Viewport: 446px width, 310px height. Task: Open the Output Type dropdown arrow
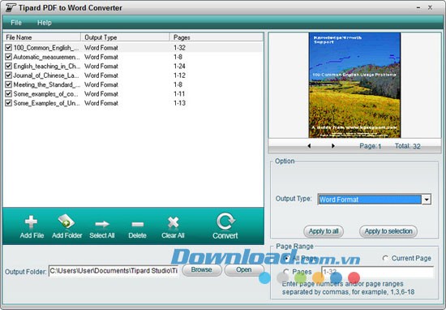point(427,200)
